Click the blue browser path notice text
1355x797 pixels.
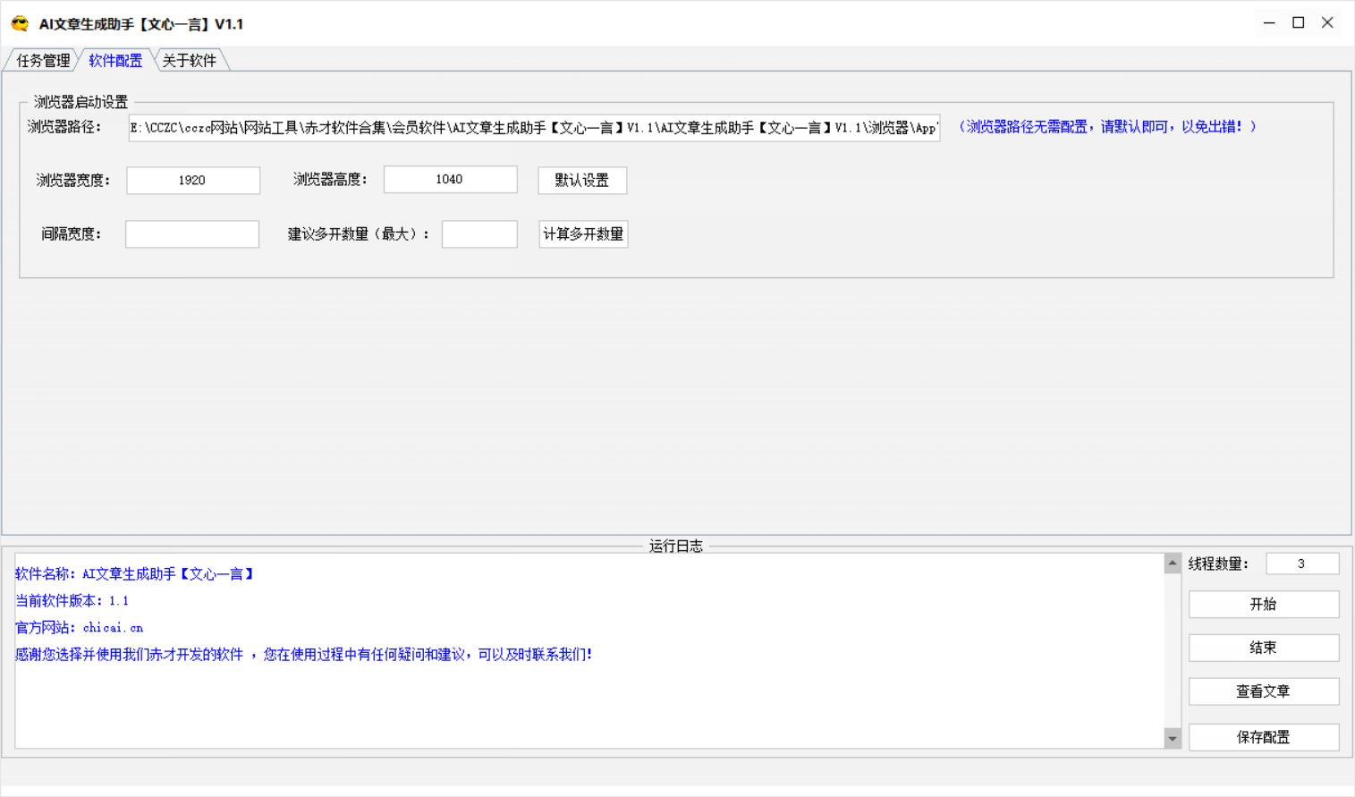click(x=1107, y=127)
